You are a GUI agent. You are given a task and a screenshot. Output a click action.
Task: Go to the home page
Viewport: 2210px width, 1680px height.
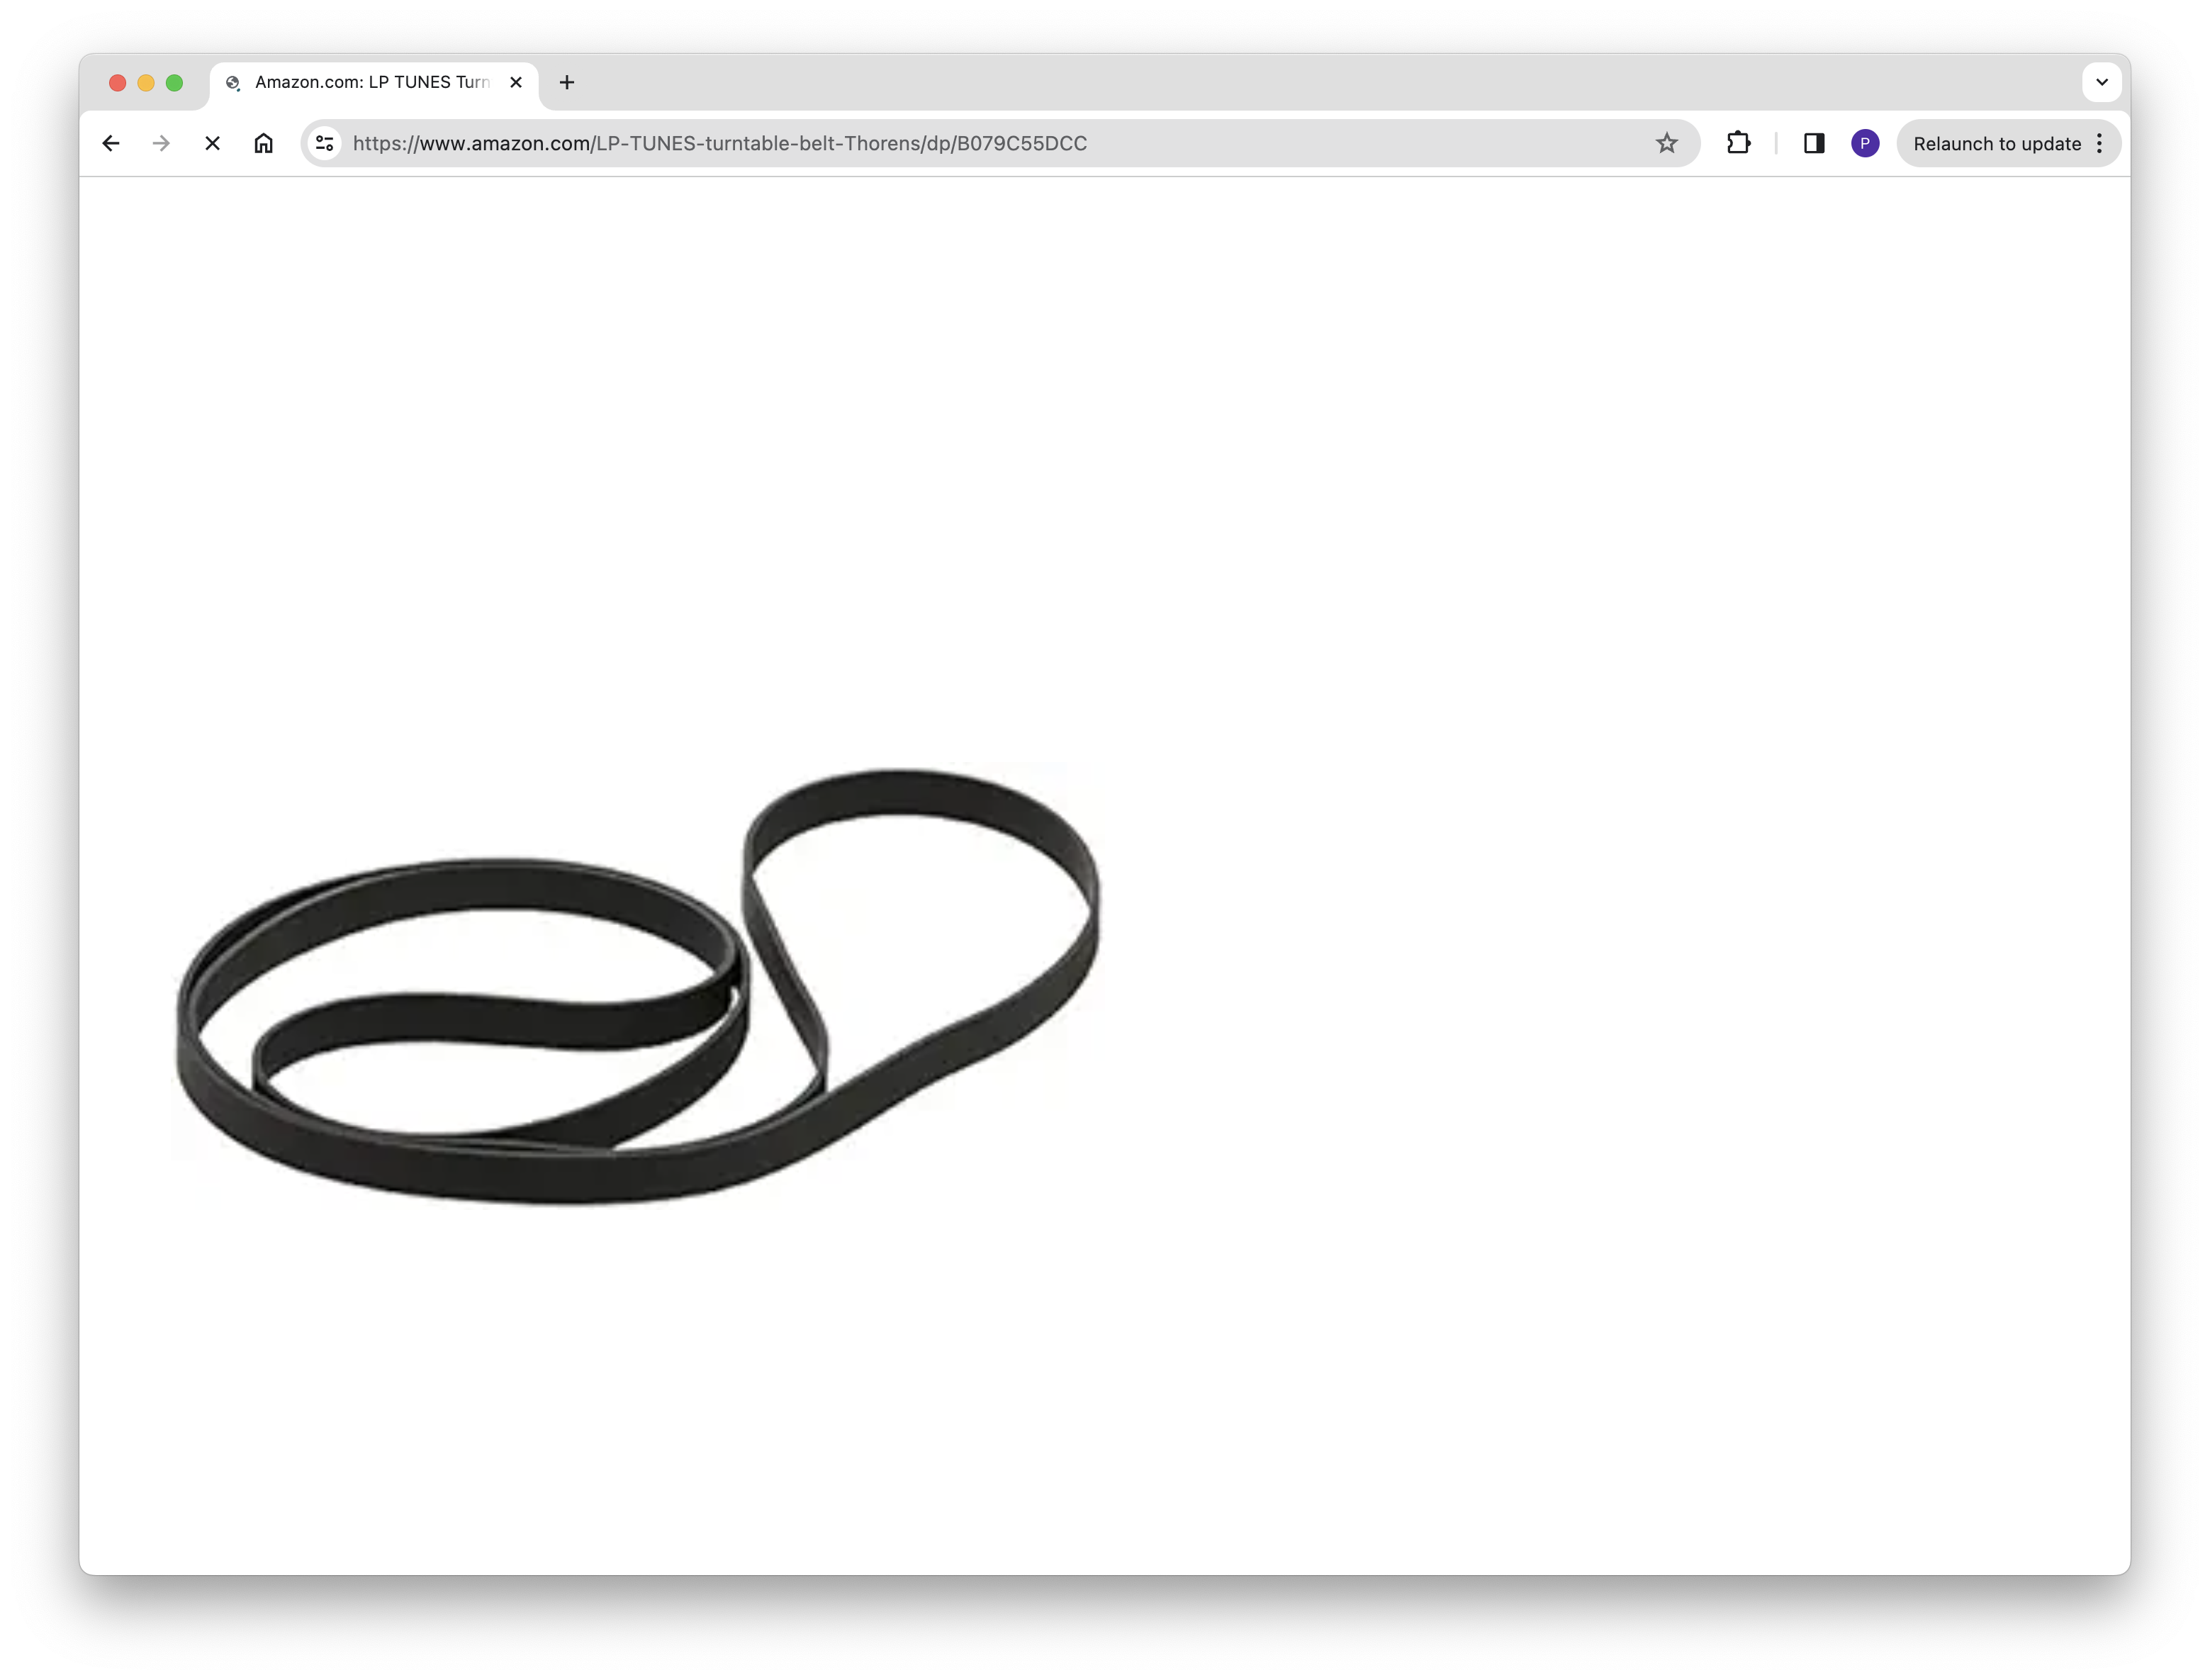(x=263, y=143)
